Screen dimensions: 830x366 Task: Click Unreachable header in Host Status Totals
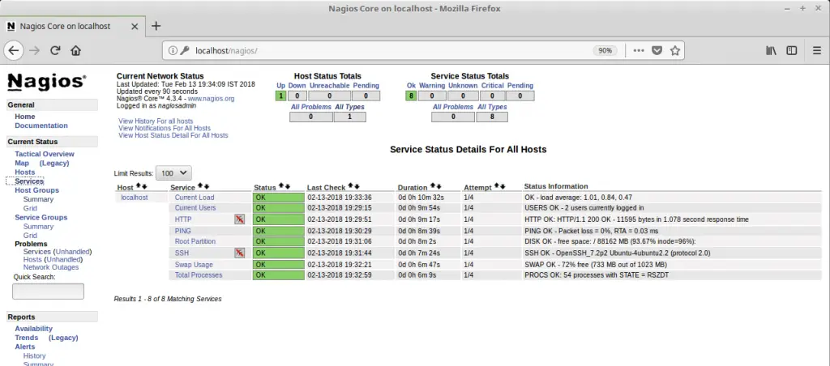329,85
